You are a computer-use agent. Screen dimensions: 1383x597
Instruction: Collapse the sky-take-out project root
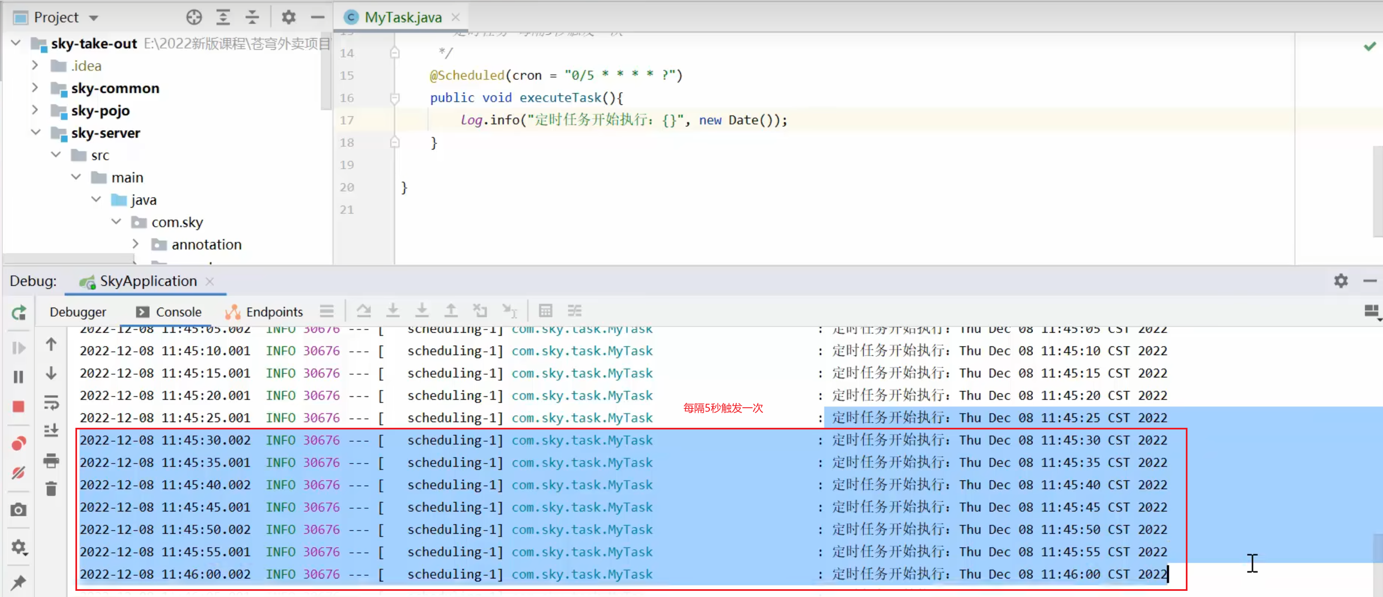point(15,44)
